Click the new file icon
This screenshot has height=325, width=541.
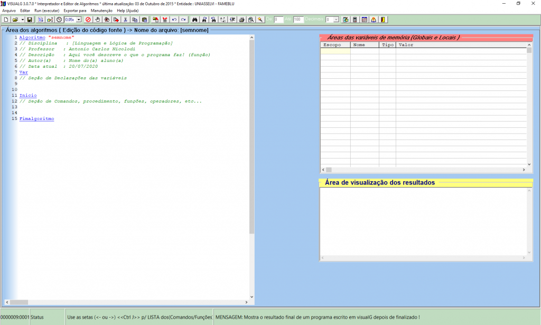pos(6,20)
